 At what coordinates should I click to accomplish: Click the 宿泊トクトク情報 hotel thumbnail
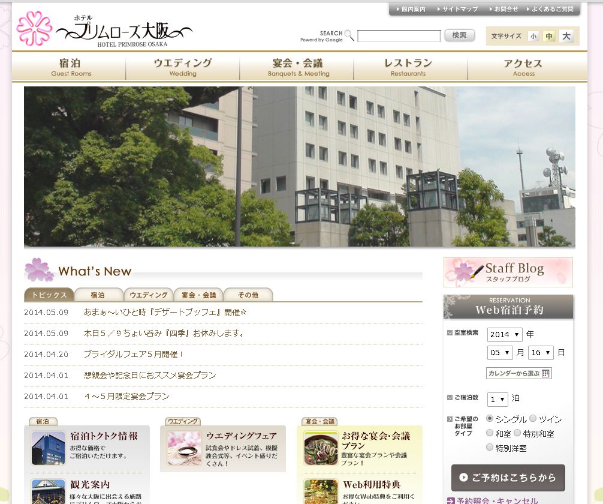click(x=48, y=448)
